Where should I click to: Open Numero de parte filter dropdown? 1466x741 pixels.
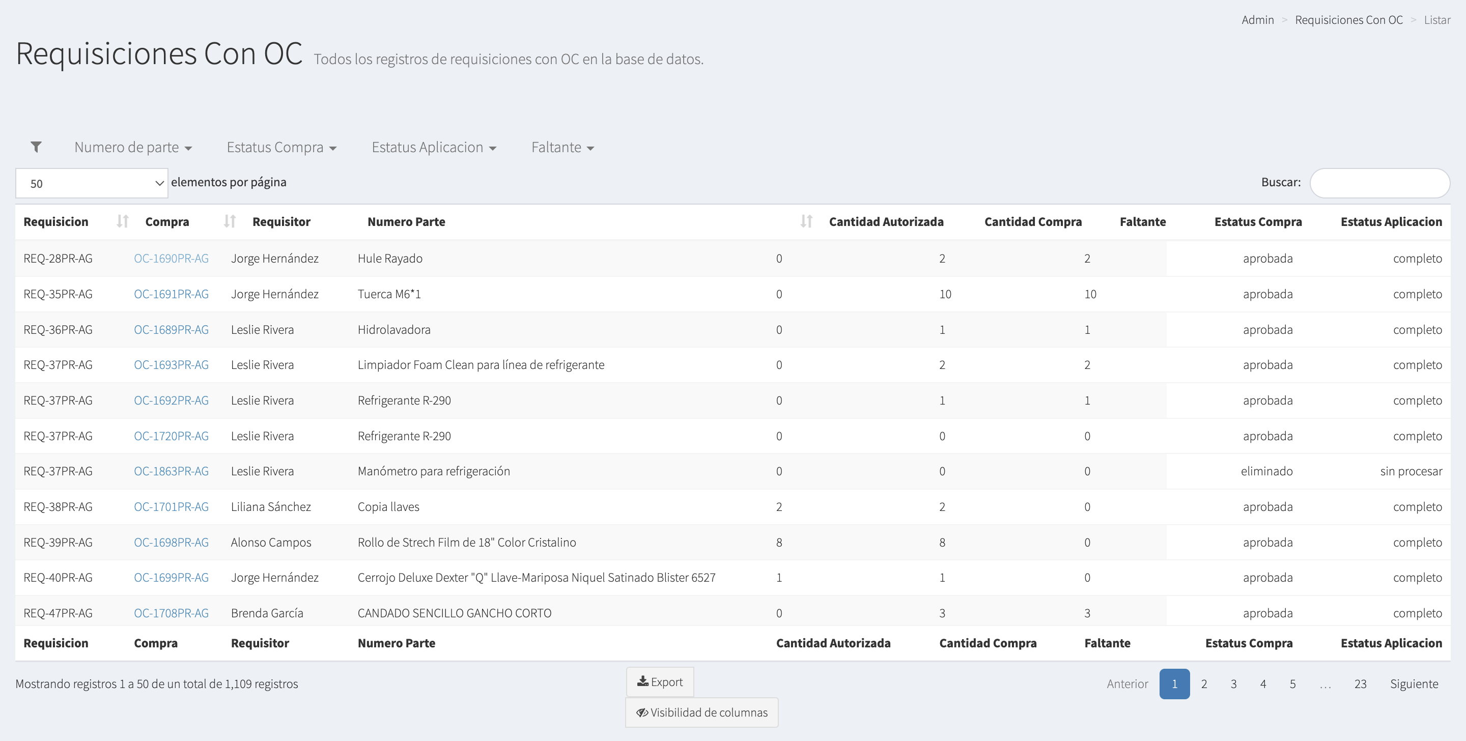(x=132, y=148)
